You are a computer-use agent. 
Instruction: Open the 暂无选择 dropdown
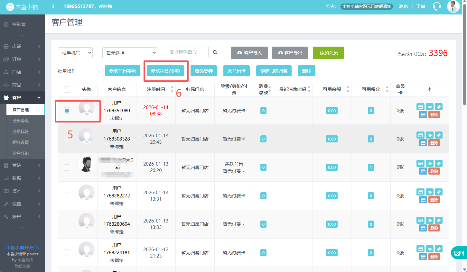129,53
